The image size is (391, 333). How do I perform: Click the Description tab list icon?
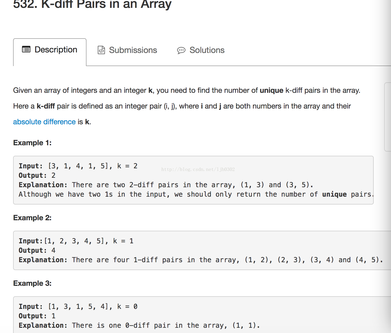tap(26, 49)
